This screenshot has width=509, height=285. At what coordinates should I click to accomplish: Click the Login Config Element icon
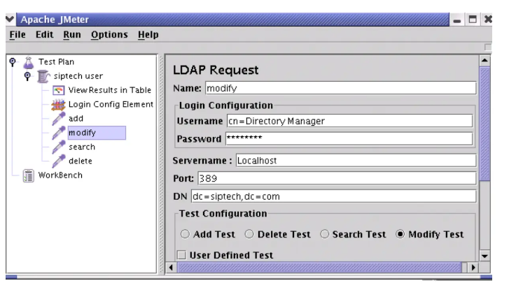(x=58, y=105)
